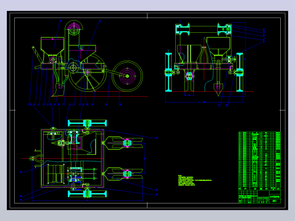Click the top cyan wheel in the plan view
The height and width of the screenshot is (221, 295).
pos(87,123)
